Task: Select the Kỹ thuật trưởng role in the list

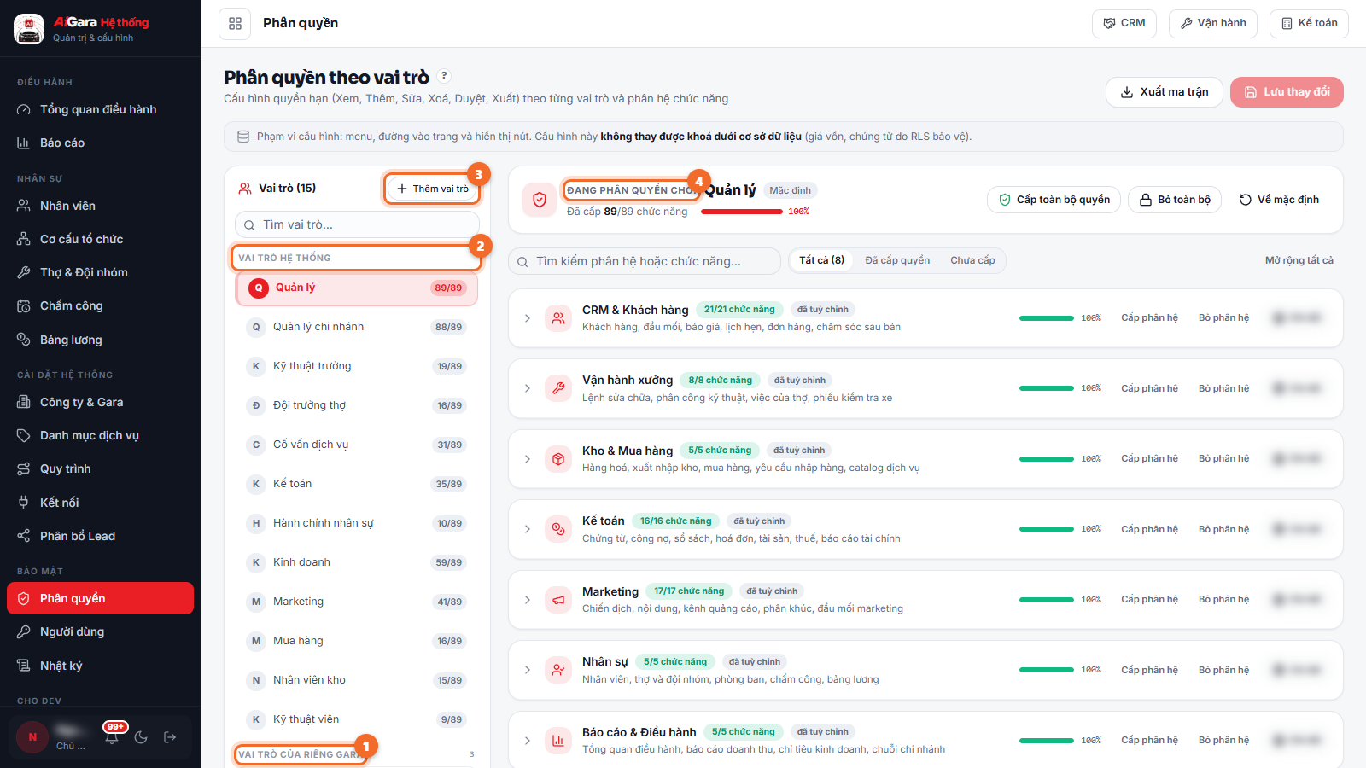Action: point(357,366)
